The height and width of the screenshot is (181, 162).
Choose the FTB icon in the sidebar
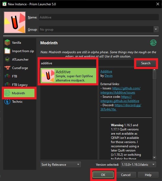[x=7, y=76]
